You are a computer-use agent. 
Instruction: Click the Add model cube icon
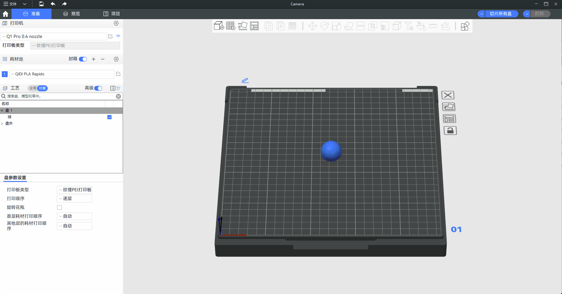click(x=219, y=26)
